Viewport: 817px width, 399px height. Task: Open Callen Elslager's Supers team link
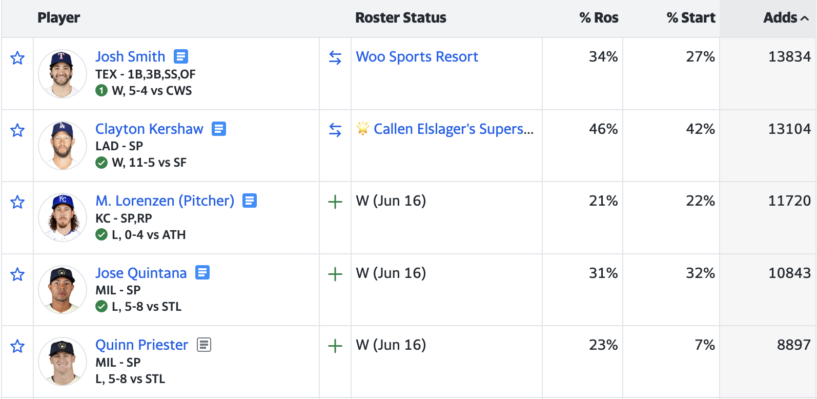click(453, 129)
